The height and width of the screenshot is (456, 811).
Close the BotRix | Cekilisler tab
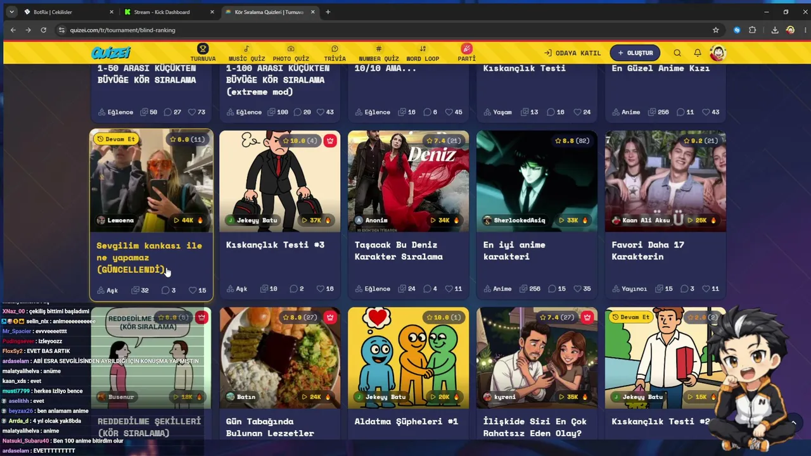pos(112,12)
